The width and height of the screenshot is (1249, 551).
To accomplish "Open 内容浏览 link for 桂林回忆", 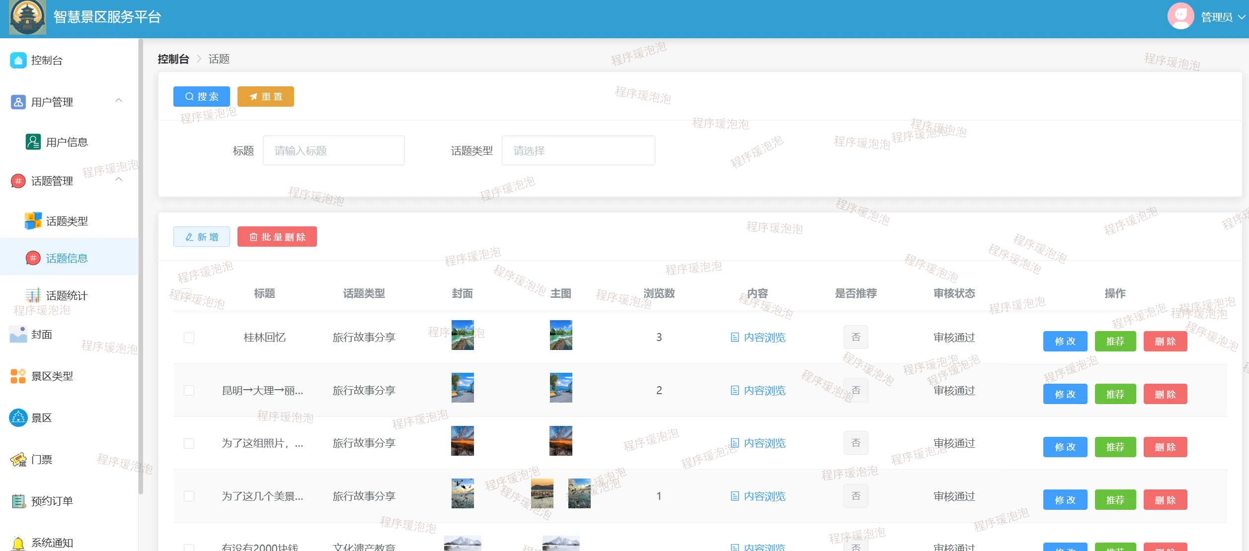I will click(758, 338).
